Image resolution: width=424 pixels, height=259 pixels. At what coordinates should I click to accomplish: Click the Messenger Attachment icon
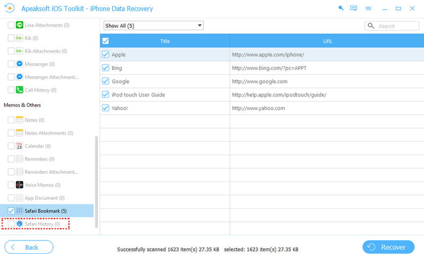click(20, 77)
